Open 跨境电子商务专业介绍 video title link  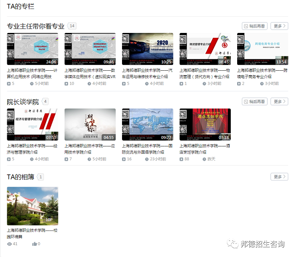tap(262, 74)
